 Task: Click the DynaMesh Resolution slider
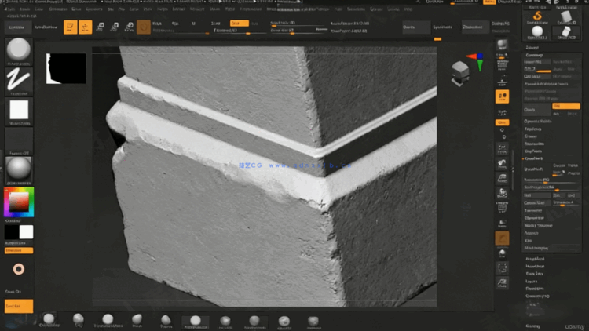point(551,181)
